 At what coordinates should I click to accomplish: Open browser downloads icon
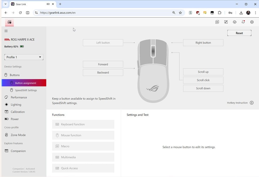coord(241,13)
